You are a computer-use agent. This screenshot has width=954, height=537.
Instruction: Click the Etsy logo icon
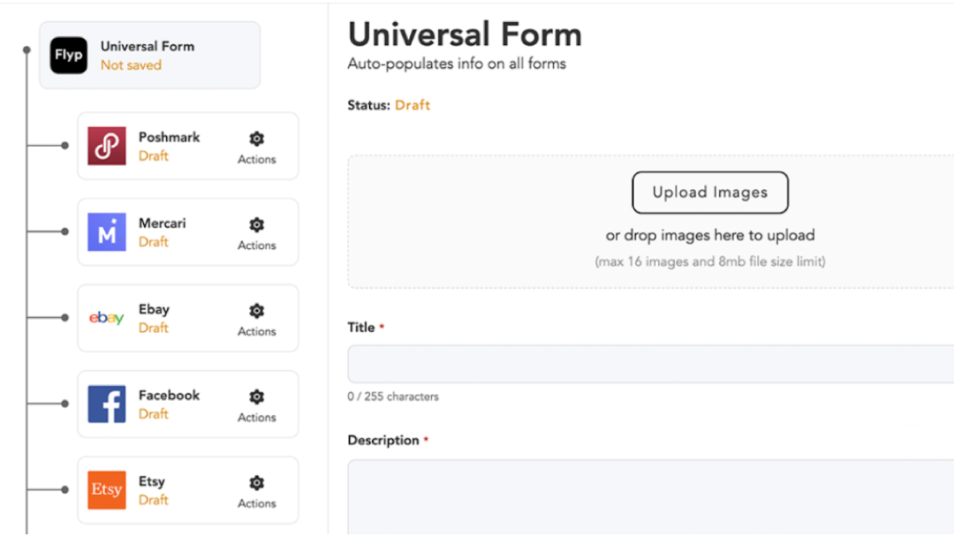pyautogui.click(x=106, y=490)
